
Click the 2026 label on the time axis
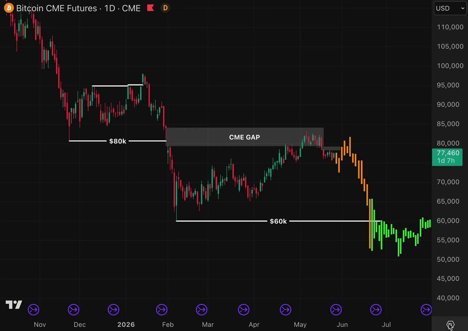point(126,324)
